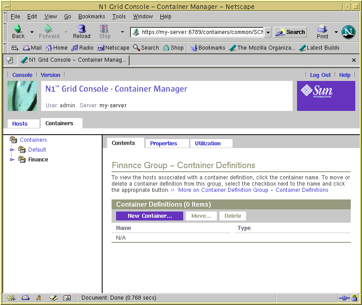Click the instant messenger figure icon in status bar

coord(39,298)
